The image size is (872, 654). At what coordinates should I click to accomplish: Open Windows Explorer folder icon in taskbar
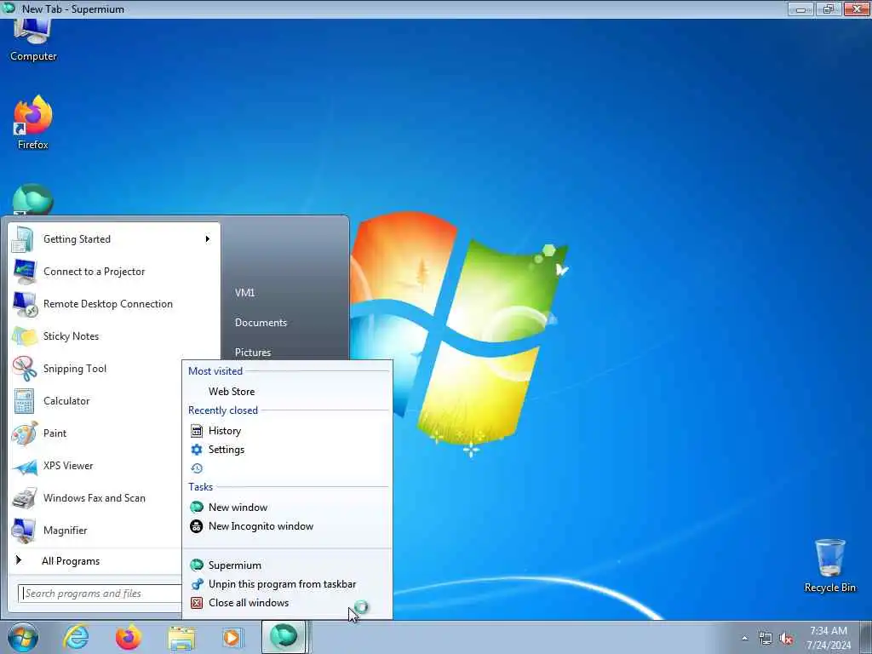coord(181,639)
